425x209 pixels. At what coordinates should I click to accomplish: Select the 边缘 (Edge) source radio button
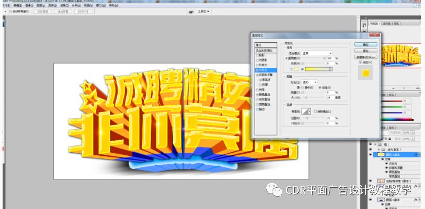(x=320, y=88)
